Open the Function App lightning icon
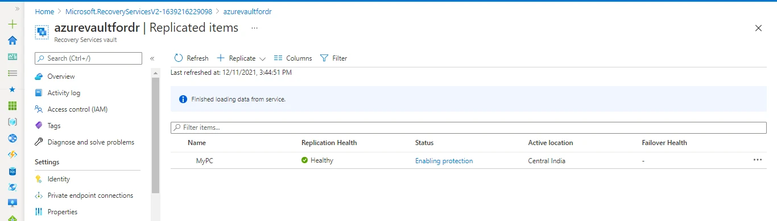This screenshot has width=777, height=221. pyautogui.click(x=13, y=155)
